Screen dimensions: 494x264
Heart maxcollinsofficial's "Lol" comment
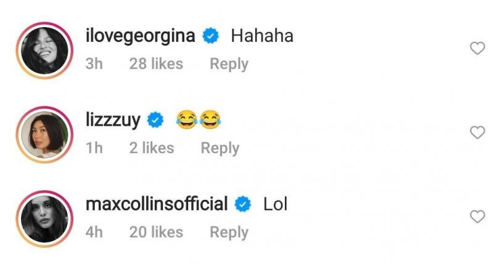tap(477, 217)
